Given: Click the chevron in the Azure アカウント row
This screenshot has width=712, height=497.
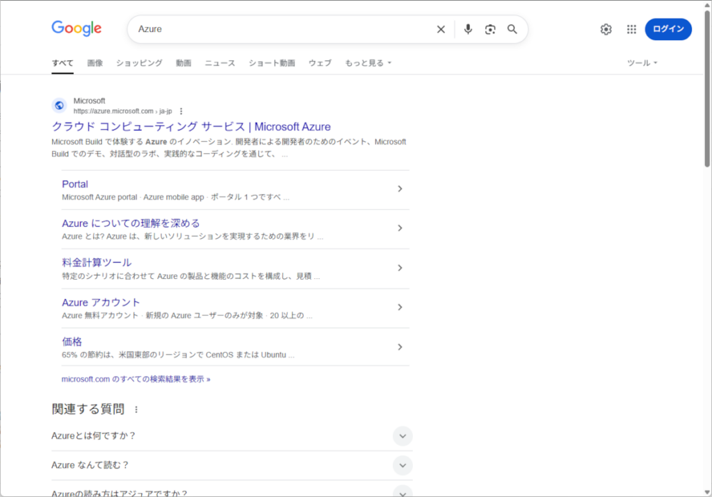Looking at the screenshot, I should click(400, 308).
